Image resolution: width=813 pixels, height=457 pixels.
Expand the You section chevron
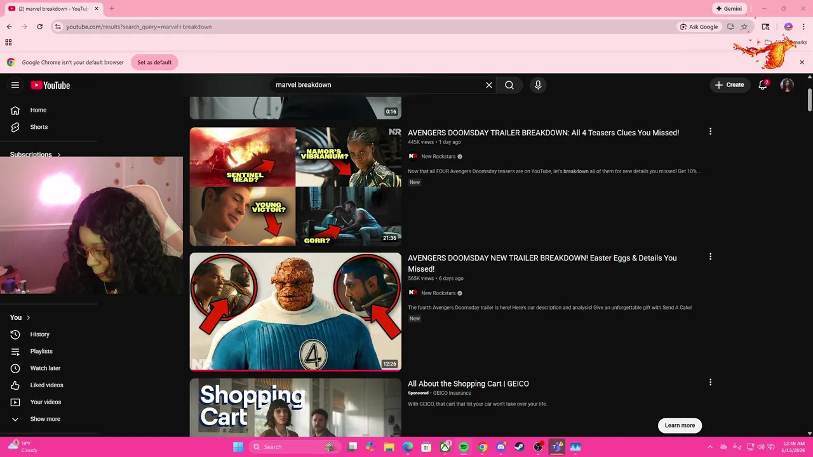(28, 317)
